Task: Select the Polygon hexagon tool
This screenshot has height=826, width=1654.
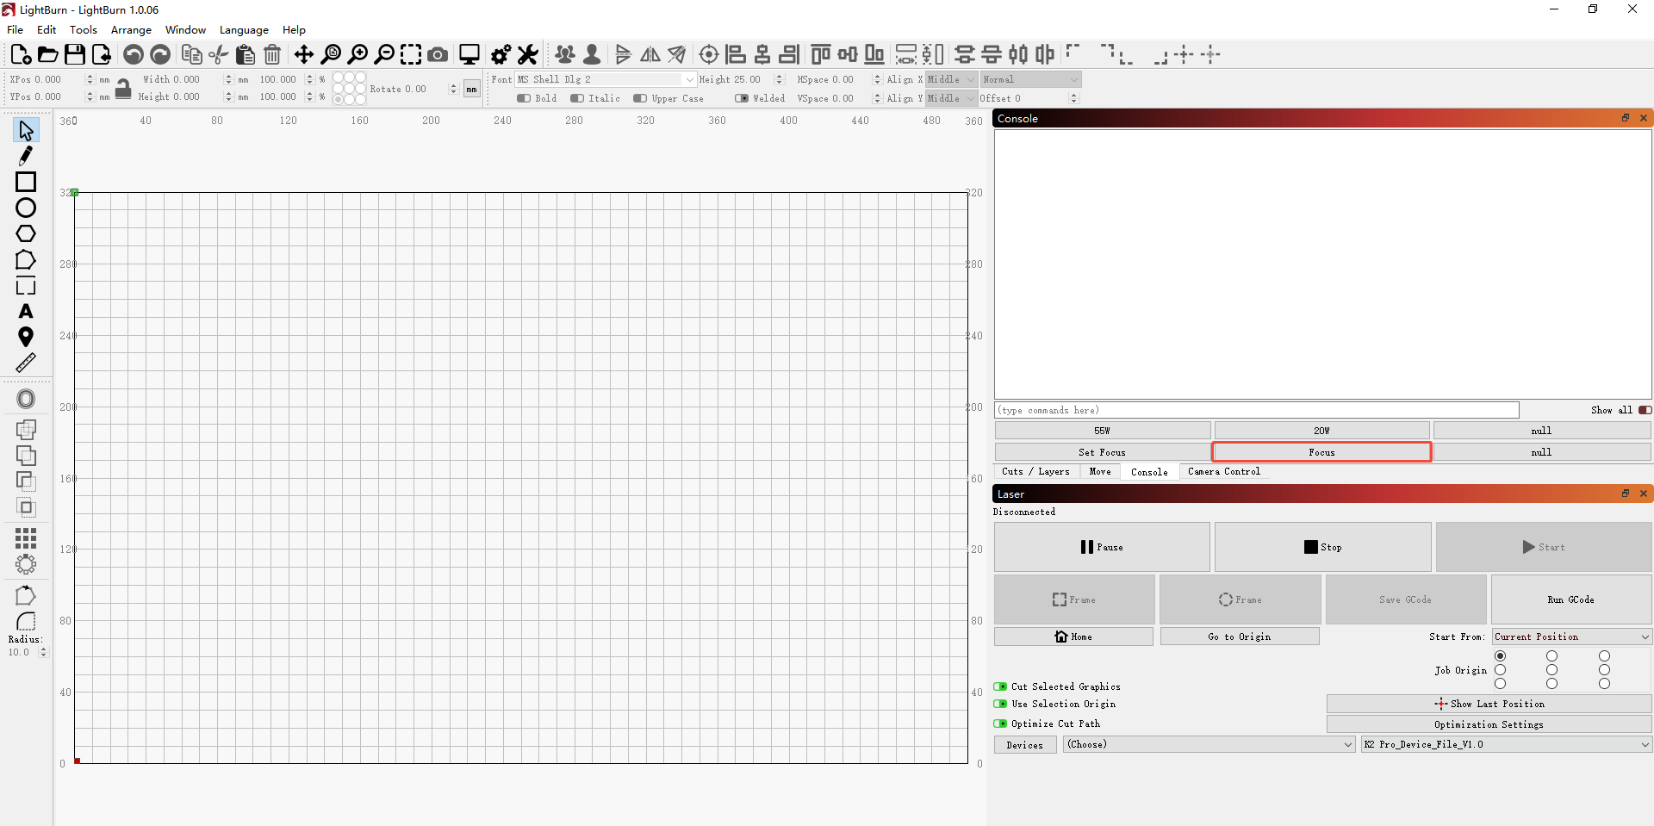Action: pyautogui.click(x=26, y=233)
